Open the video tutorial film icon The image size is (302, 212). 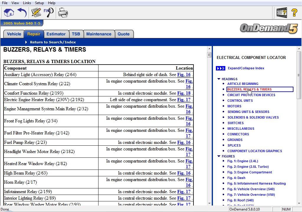282,13
